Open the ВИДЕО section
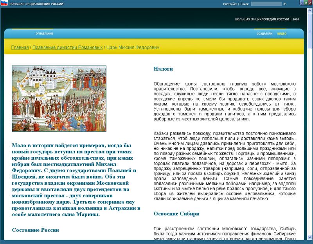Screen dimensions: 313x244 (282, 34)
